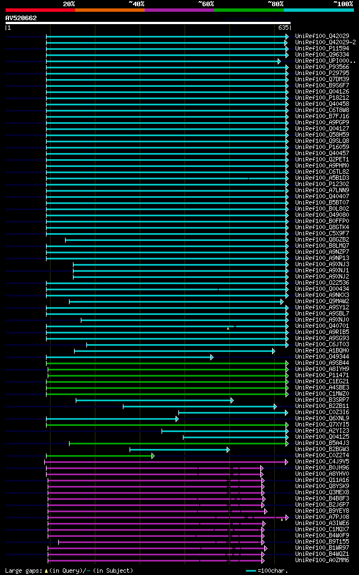Select the UniRef100_B9S6F7 label
Viewport: 359px width, 575px height.
tap(323, 85)
